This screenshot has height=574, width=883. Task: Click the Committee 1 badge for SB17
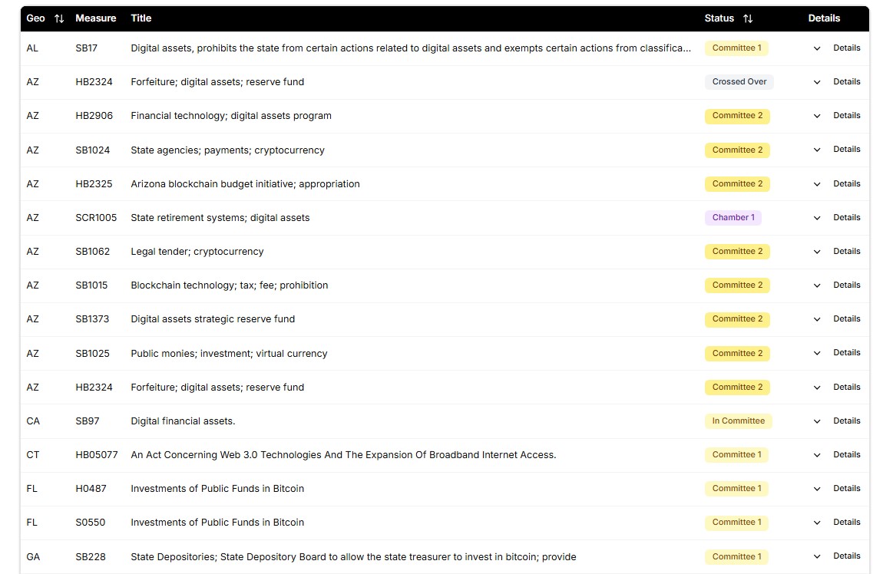pyautogui.click(x=736, y=48)
